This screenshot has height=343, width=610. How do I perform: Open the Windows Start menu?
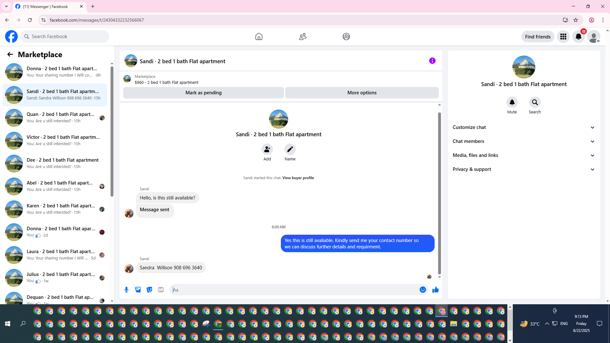coord(8,324)
